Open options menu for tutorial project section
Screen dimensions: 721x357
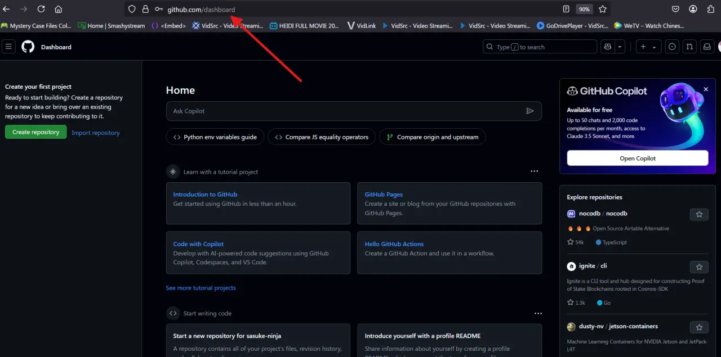click(534, 171)
